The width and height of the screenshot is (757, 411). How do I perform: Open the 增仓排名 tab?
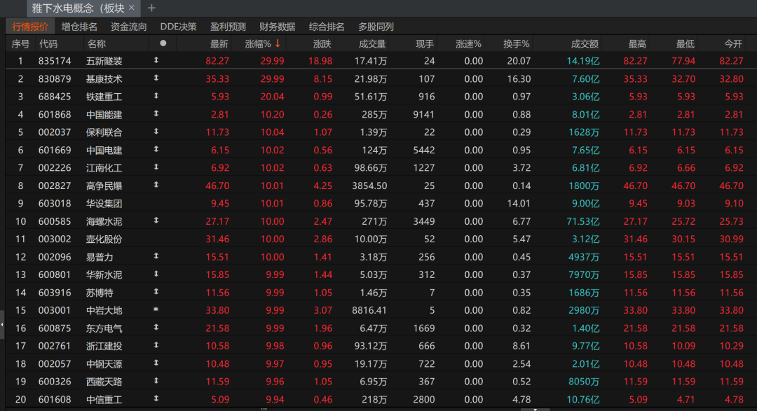(79, 27)
